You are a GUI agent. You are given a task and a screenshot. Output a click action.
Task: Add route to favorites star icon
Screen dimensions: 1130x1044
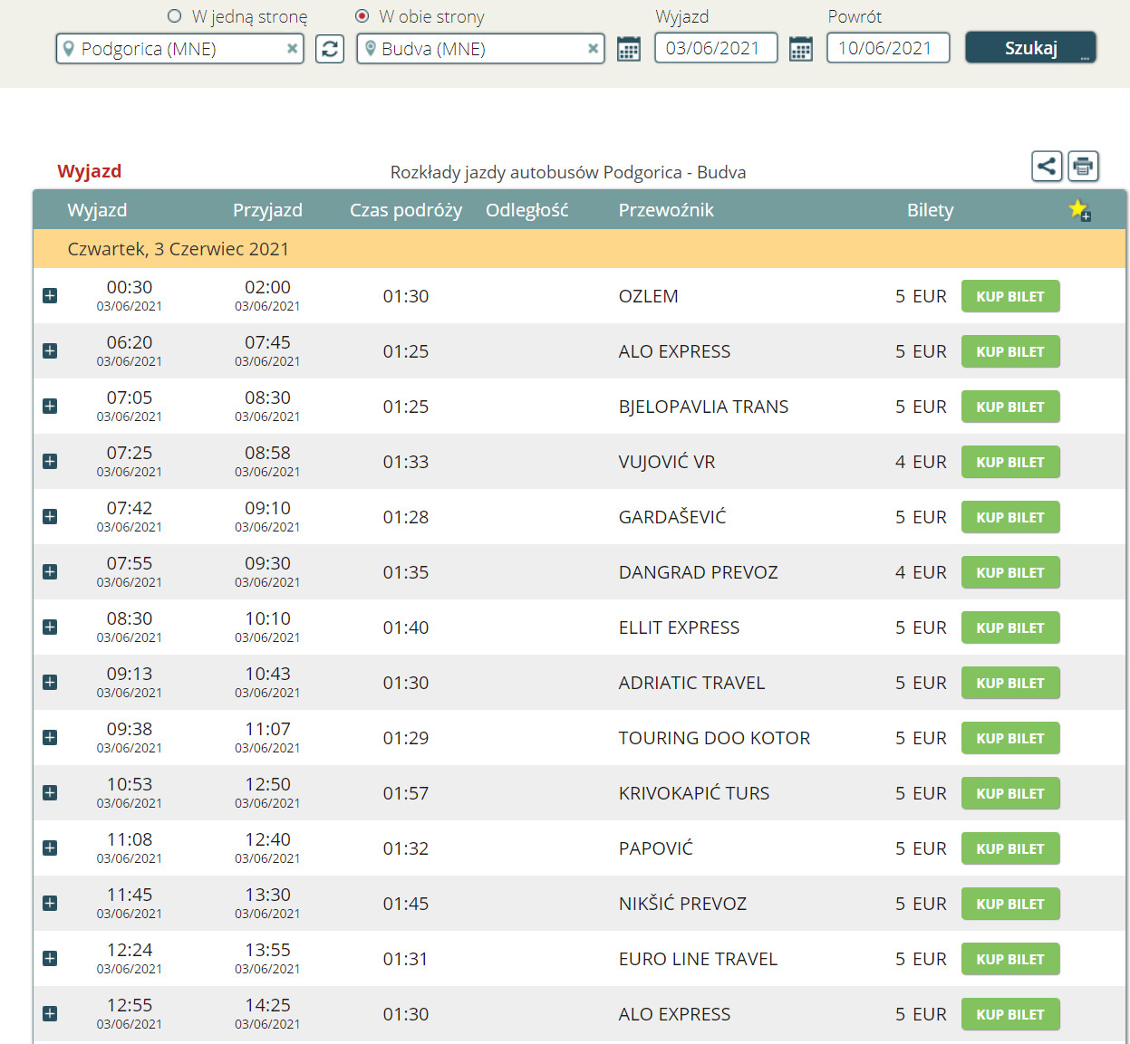click(1079, 210)
